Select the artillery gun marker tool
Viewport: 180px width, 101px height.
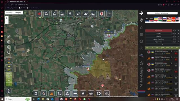[94, 14]
